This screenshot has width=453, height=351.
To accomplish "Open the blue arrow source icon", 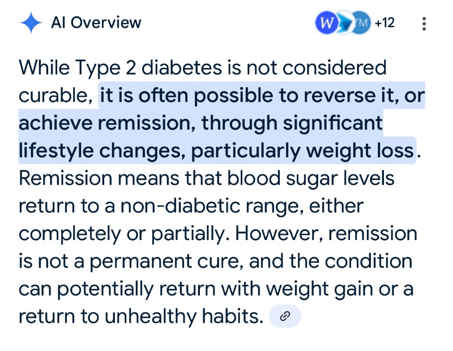I will point(343,24).
